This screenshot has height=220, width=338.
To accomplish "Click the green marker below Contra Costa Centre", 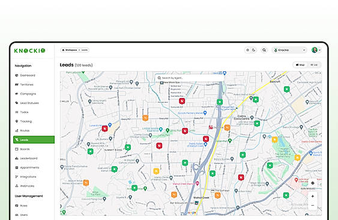I will [x=257, y=124].
